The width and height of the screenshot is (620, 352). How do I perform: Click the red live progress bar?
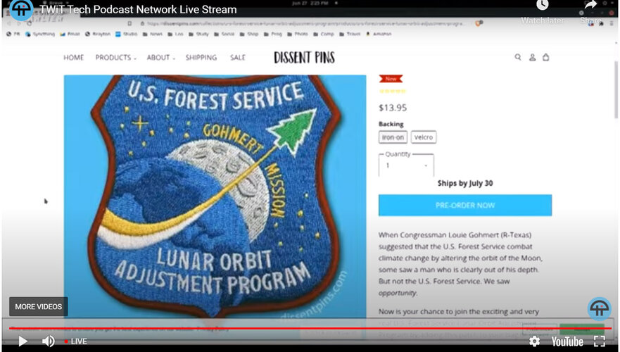[310, 328]
